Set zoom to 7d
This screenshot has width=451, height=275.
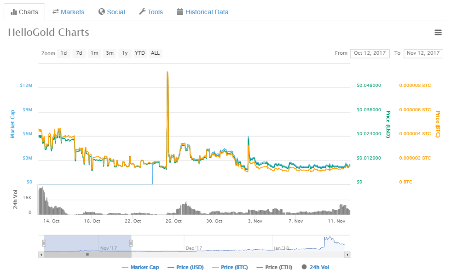coord(79,53)
